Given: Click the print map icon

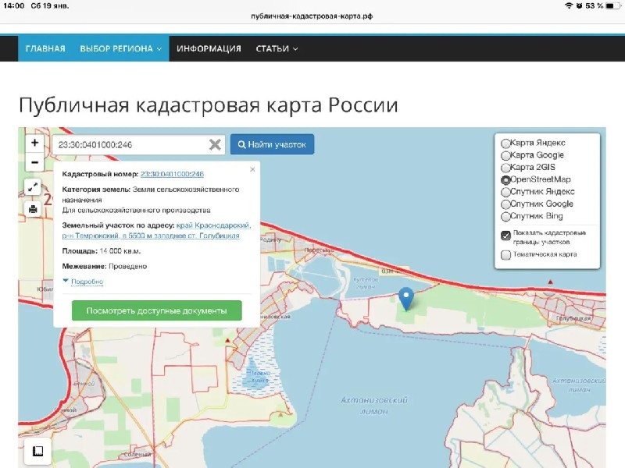Looking at the screenshot, I should coord(34,208).
